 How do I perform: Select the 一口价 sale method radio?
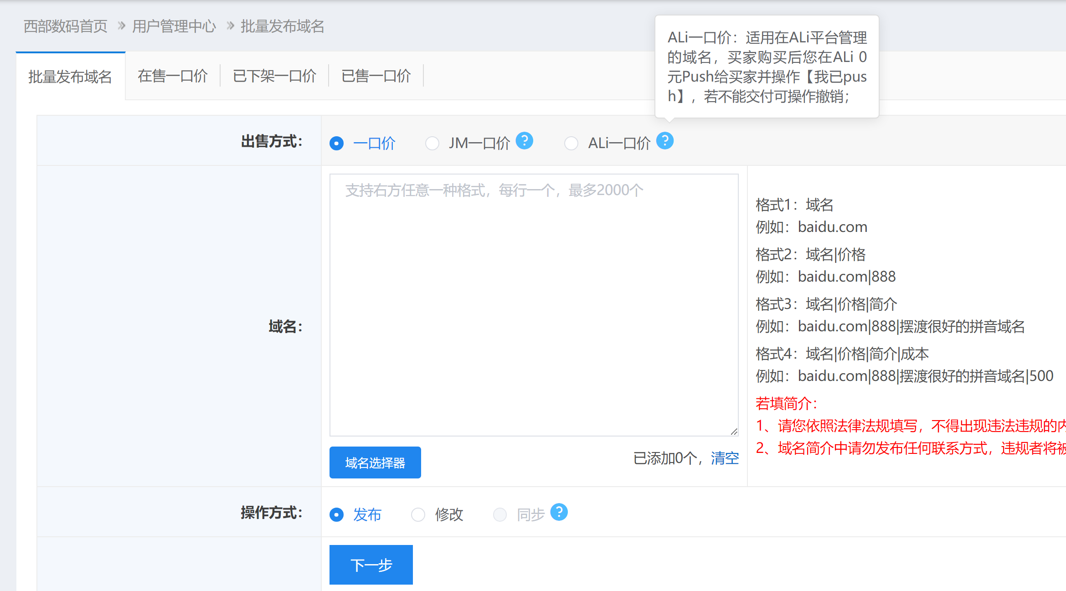point(336,144)
